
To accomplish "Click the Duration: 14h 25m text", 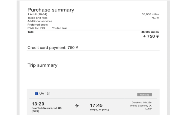I will [142, 103].
